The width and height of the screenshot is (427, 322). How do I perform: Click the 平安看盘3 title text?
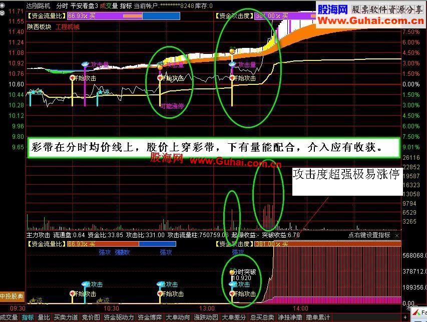tap(84, 5)
